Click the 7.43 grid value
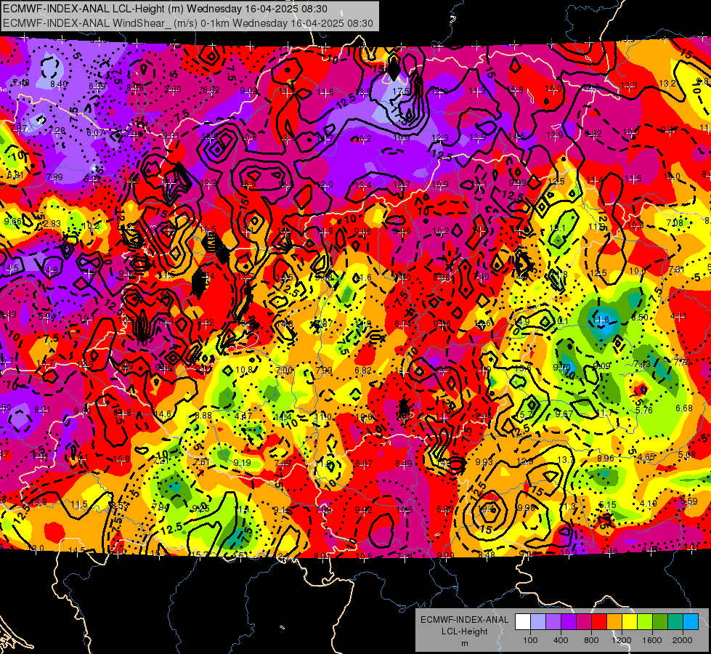 pos(642,364)
